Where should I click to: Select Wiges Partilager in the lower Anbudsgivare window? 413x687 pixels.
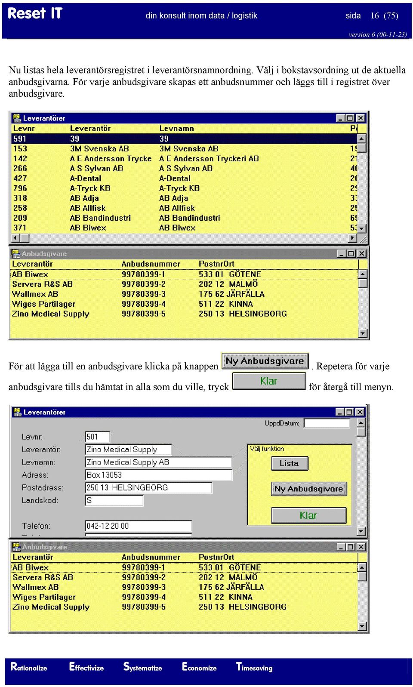click(x=44, y=597)
